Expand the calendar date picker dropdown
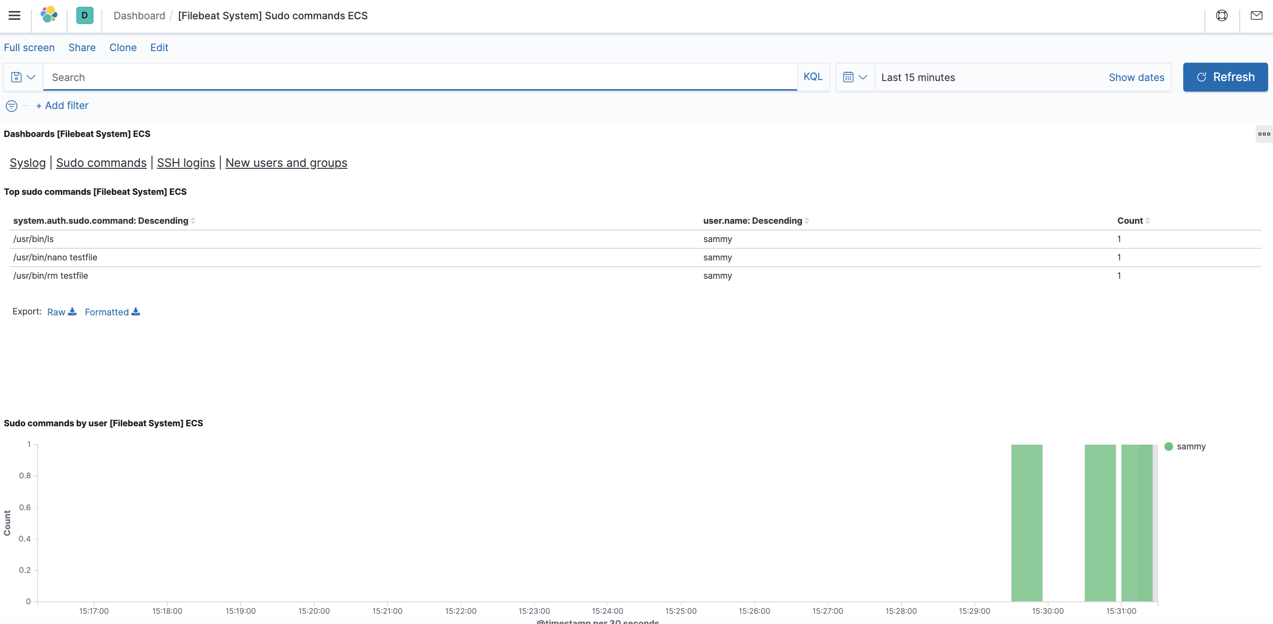 point(855,76)
